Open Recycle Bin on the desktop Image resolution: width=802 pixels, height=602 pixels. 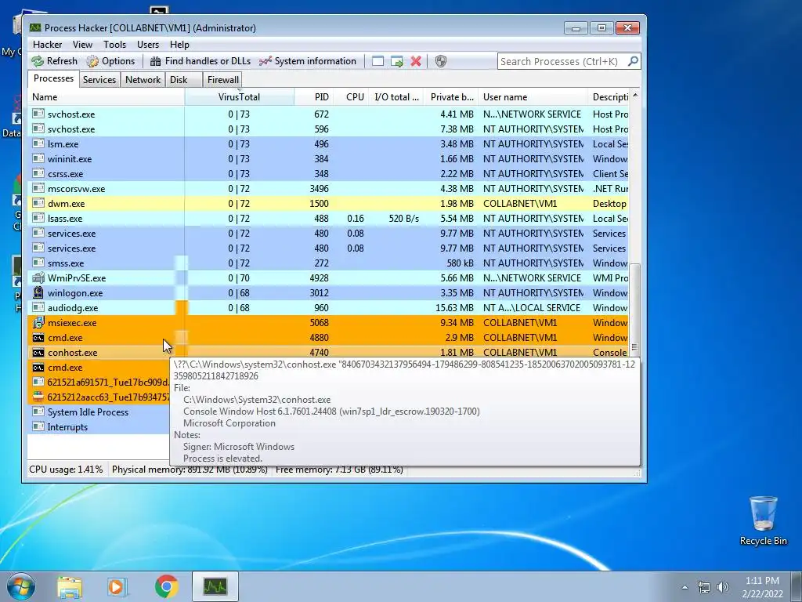tap(763, 520)
